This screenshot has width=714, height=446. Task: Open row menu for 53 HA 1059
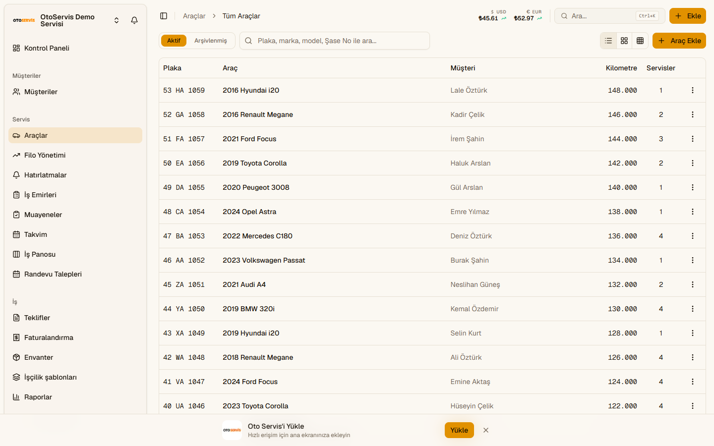coord(693,90)
